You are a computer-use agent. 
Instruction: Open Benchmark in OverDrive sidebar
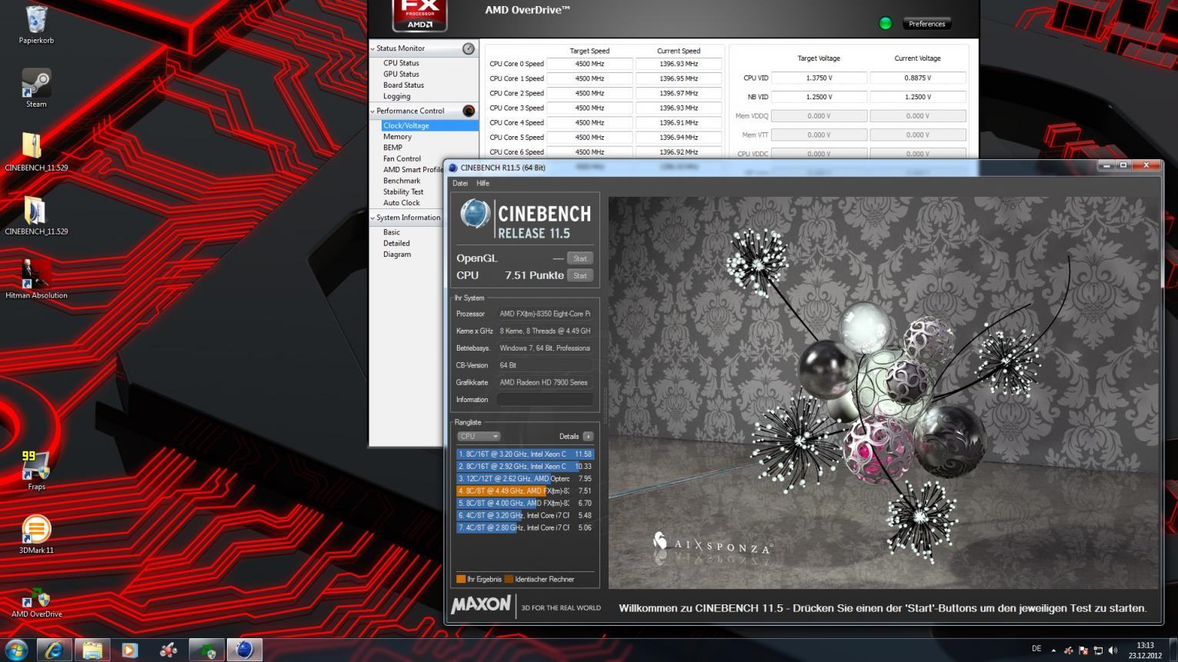point(402,181)
